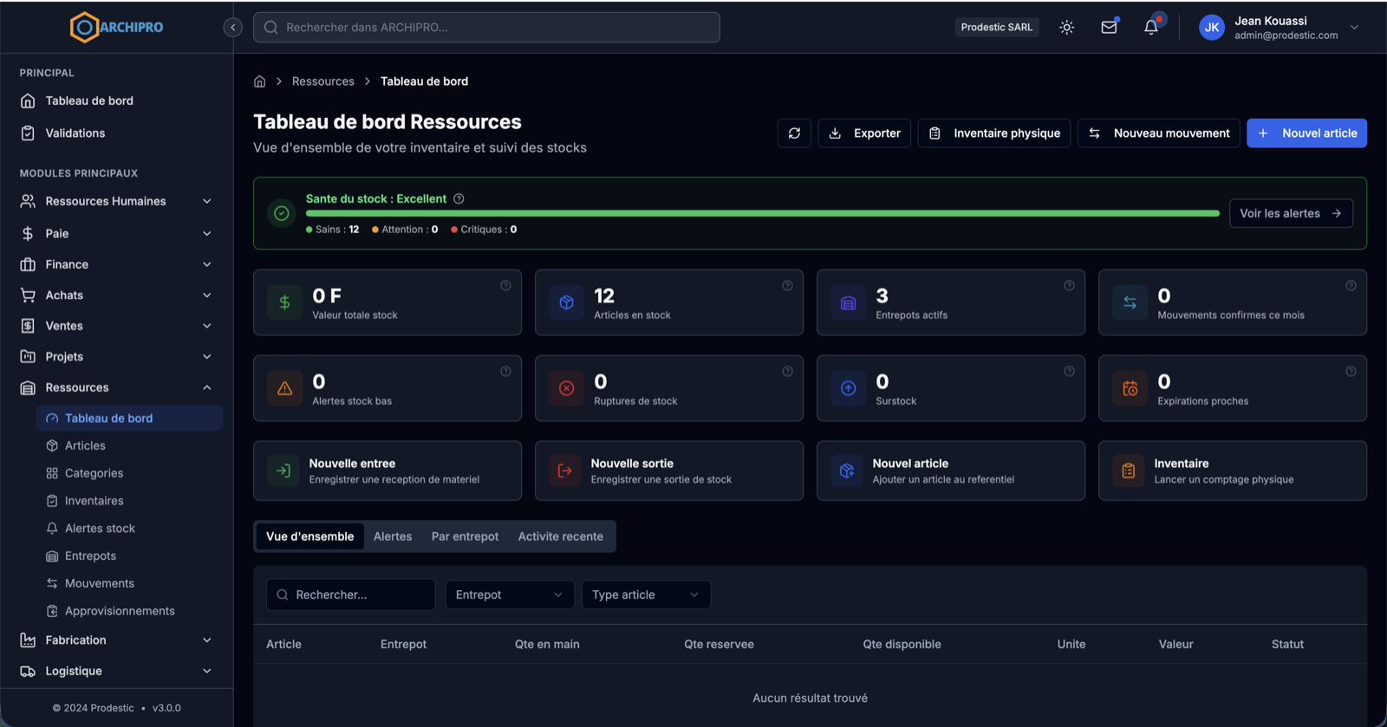
Task: Click the home breadcrumb icon
Action: click(259, 81)
